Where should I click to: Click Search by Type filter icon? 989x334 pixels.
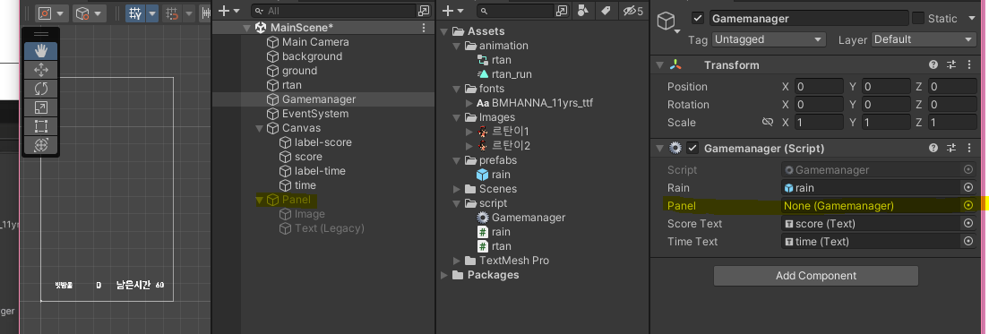(583, 11)
